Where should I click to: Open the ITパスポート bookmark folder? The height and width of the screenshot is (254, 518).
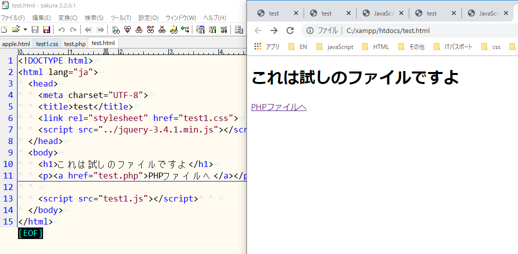[x=453, y=47]
